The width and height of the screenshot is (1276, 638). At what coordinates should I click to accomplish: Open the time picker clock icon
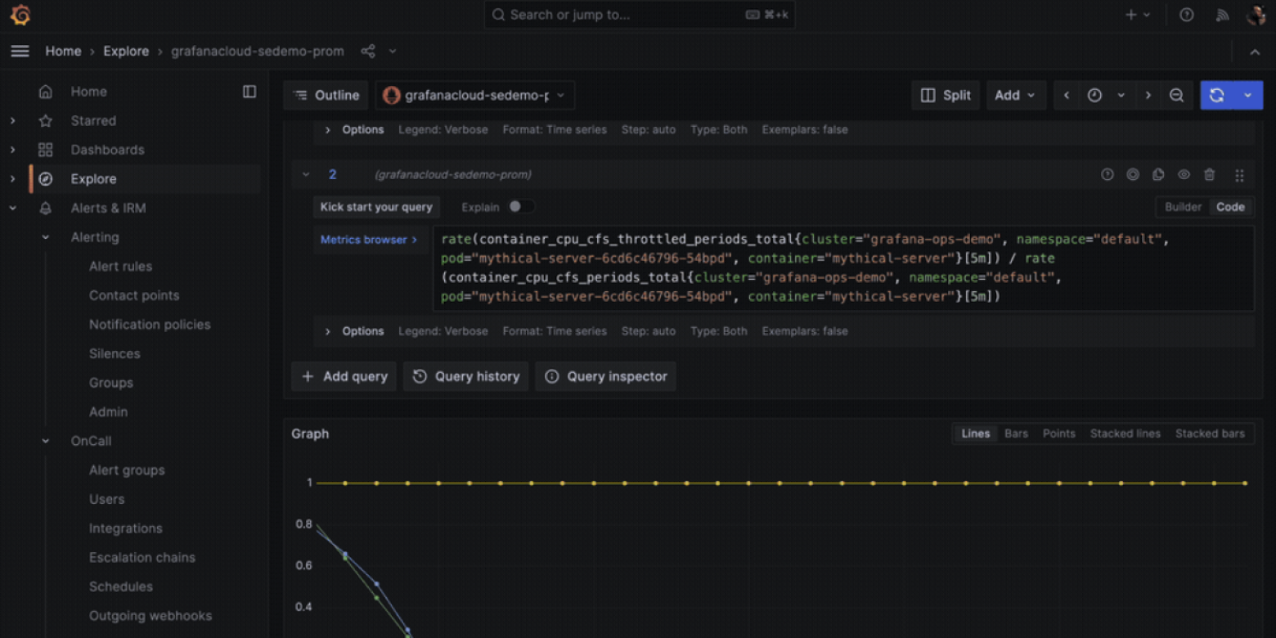coord(1094,95)
